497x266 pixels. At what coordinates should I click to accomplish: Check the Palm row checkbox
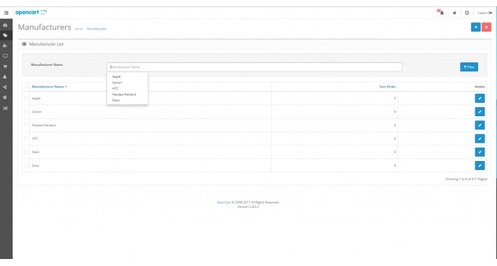point(26,152)
